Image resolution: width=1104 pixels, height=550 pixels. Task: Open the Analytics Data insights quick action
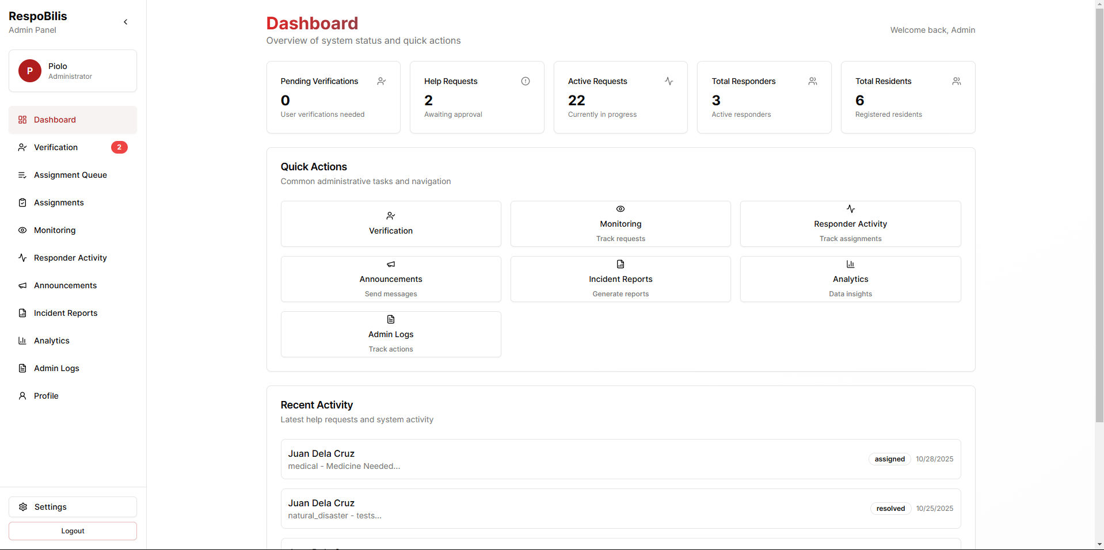point(850,279)
